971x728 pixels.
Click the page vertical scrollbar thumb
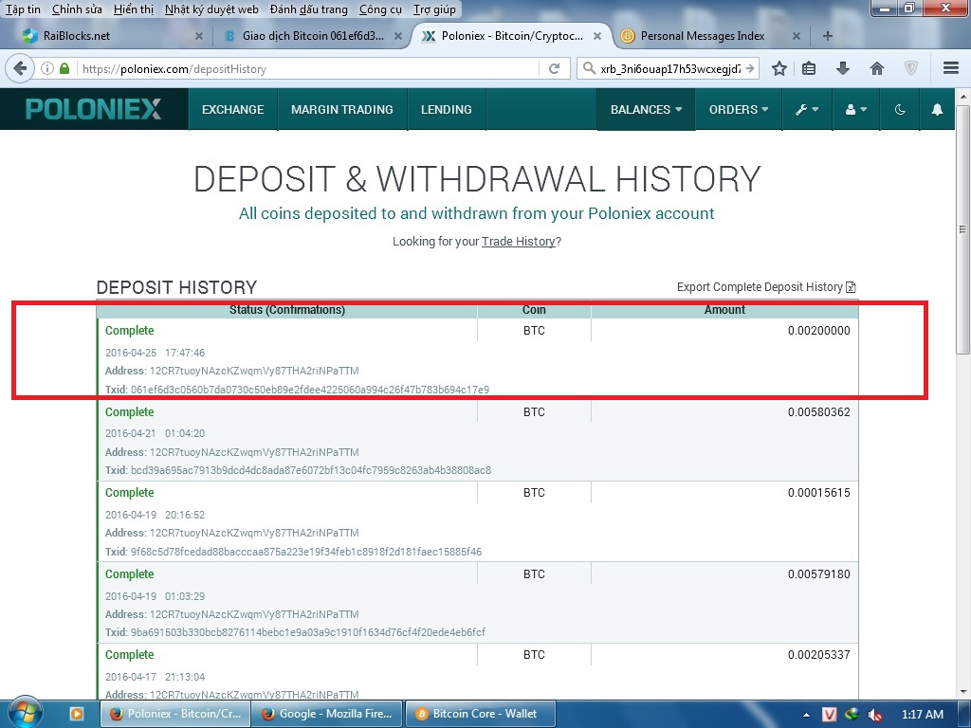[x=962, y=229]
